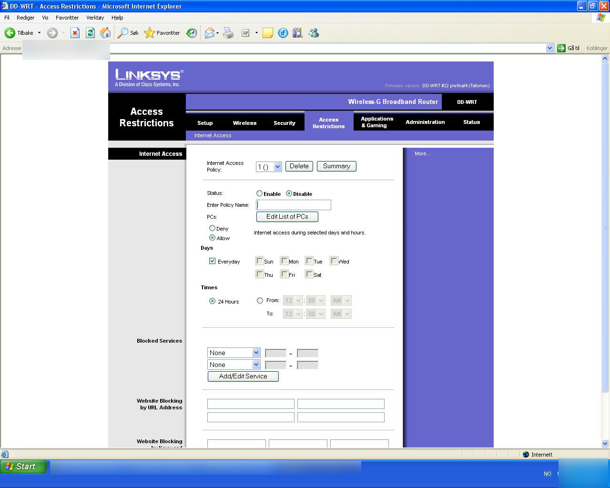
Task: Click the Add/Edit Service button
Action: point(243,376)
